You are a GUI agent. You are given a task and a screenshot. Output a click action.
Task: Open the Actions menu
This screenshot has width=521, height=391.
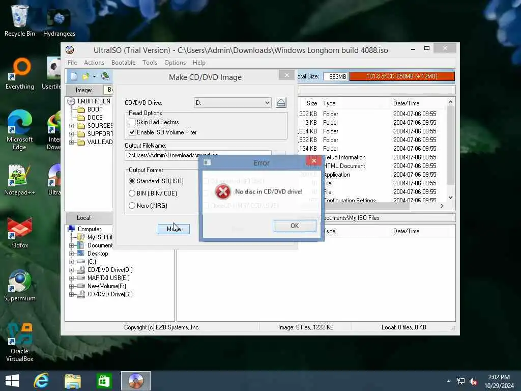coord(94,63)
